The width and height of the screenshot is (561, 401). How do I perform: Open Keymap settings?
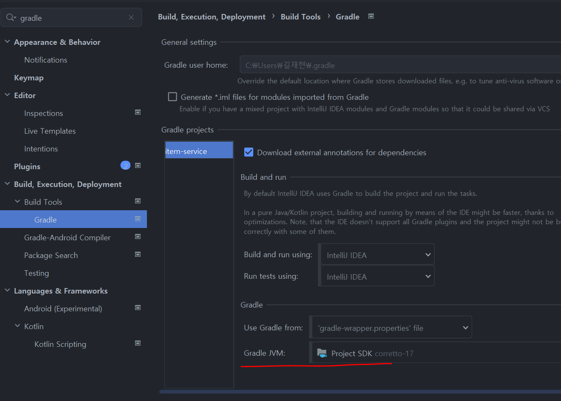point(29,78)
